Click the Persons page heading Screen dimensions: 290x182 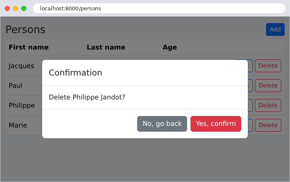tap(26, 30)
